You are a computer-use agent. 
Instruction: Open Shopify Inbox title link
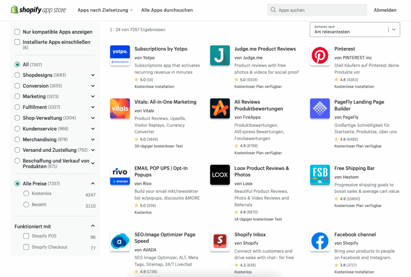[250, 234]
